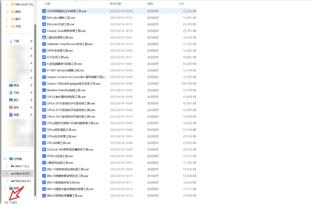314x204 pixels.
Task: Sort by the 大小 column header
Action: click(181, 4)
